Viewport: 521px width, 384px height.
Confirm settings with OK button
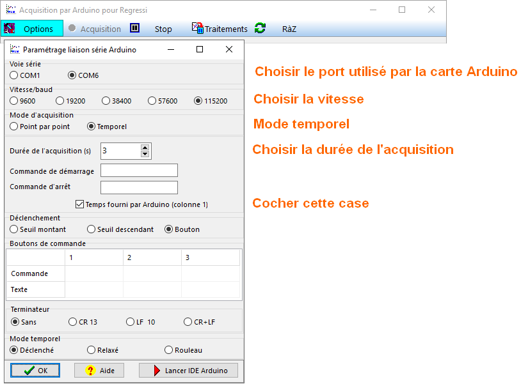pos(35,371)
